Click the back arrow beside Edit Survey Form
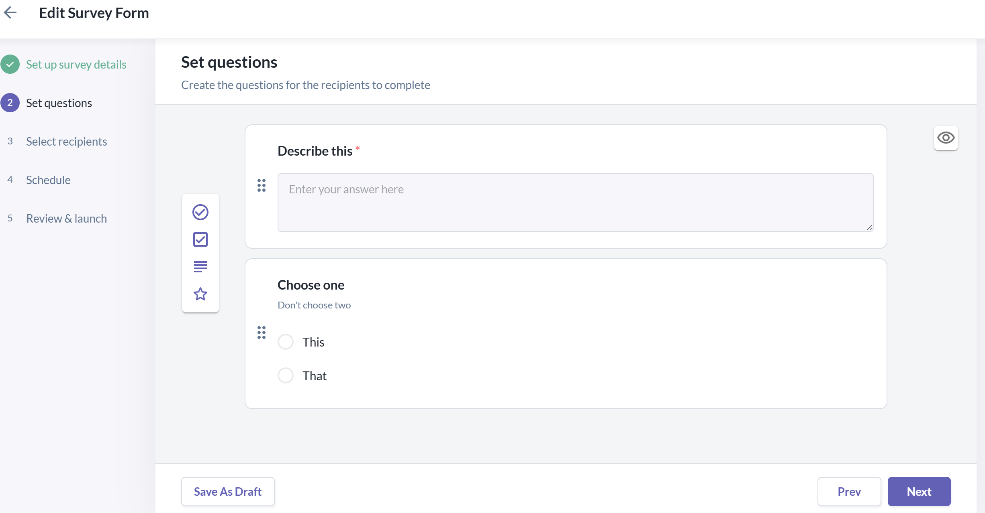The width and height of the screenshot is (985, 513). coord(10,13)
